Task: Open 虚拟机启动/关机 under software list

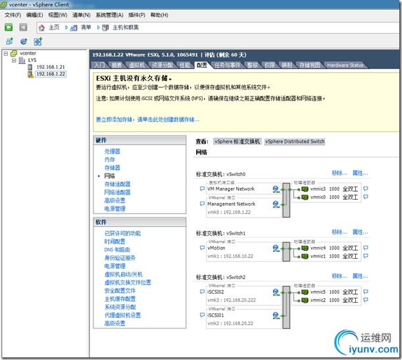Action: (x=123, y=274)
